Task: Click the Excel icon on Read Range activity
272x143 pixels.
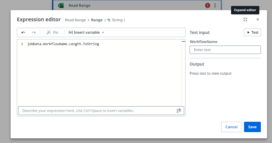Action: click(x=61, y=5)
